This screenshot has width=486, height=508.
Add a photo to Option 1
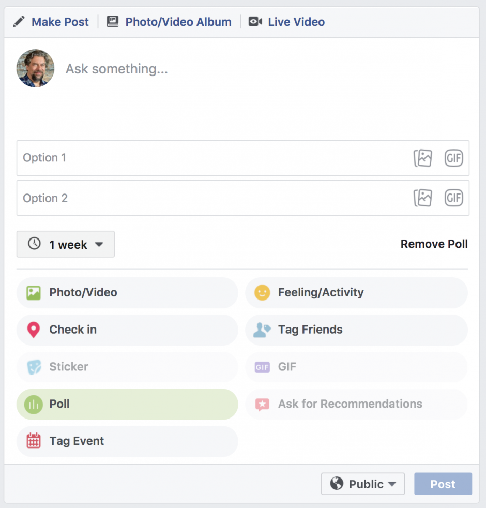coord(423,158)
